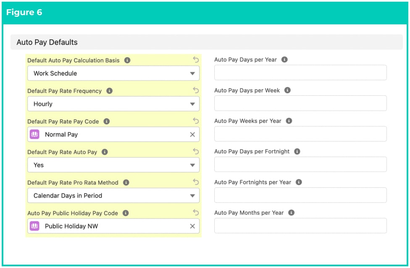Show info for Auto Pay Months per Year
The image size is (410, 268).
(291, 213)
